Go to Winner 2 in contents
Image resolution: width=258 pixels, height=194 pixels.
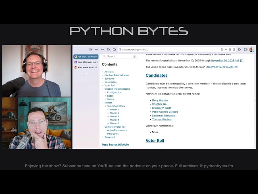click(114, 113)
